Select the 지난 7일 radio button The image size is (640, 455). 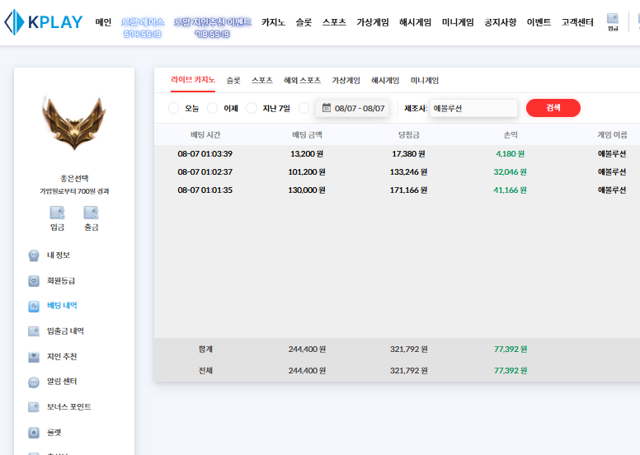pos(252,108)
